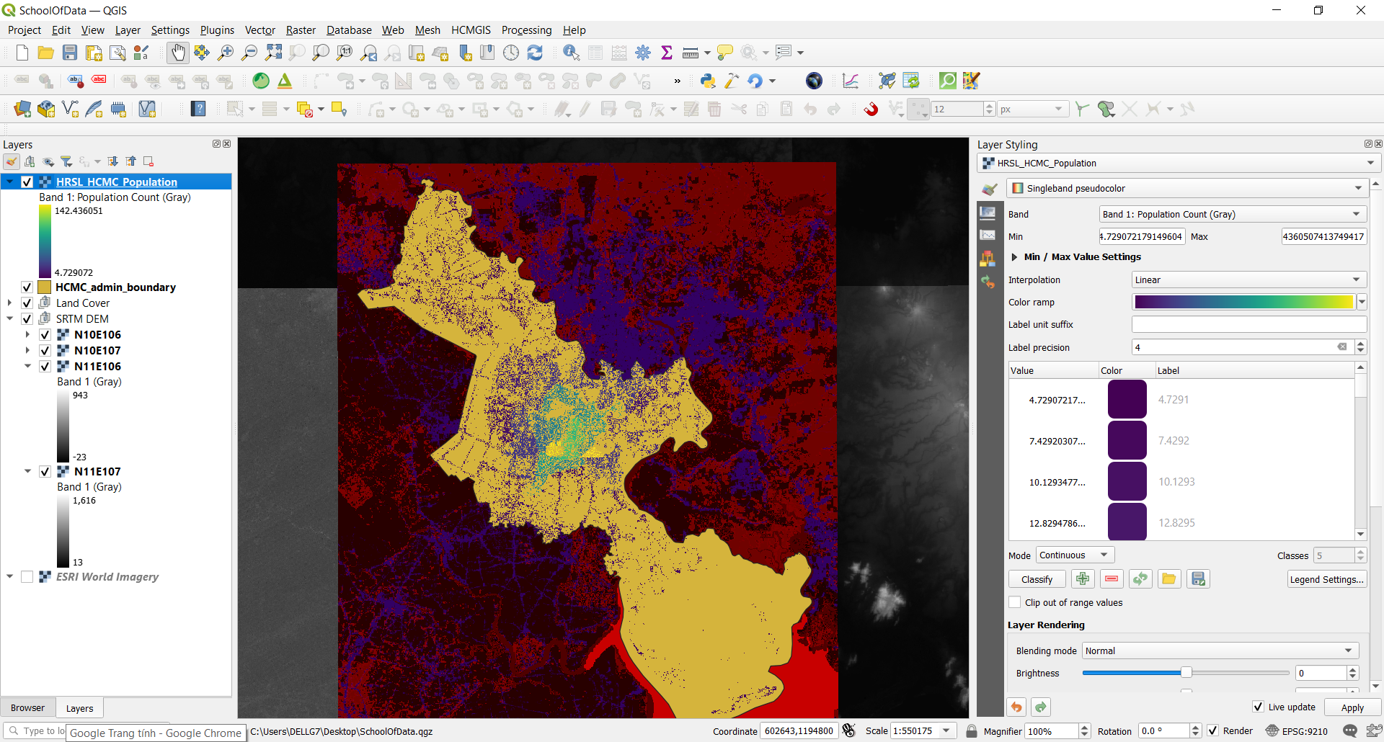The width and height of the screenshot is (1384, 742).
Task: Toggle the Render checkbox in status bar
Action: [x=1213, y=731]
